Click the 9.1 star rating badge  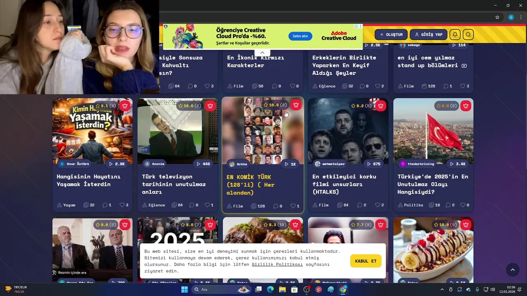click(x=106, y=106)
